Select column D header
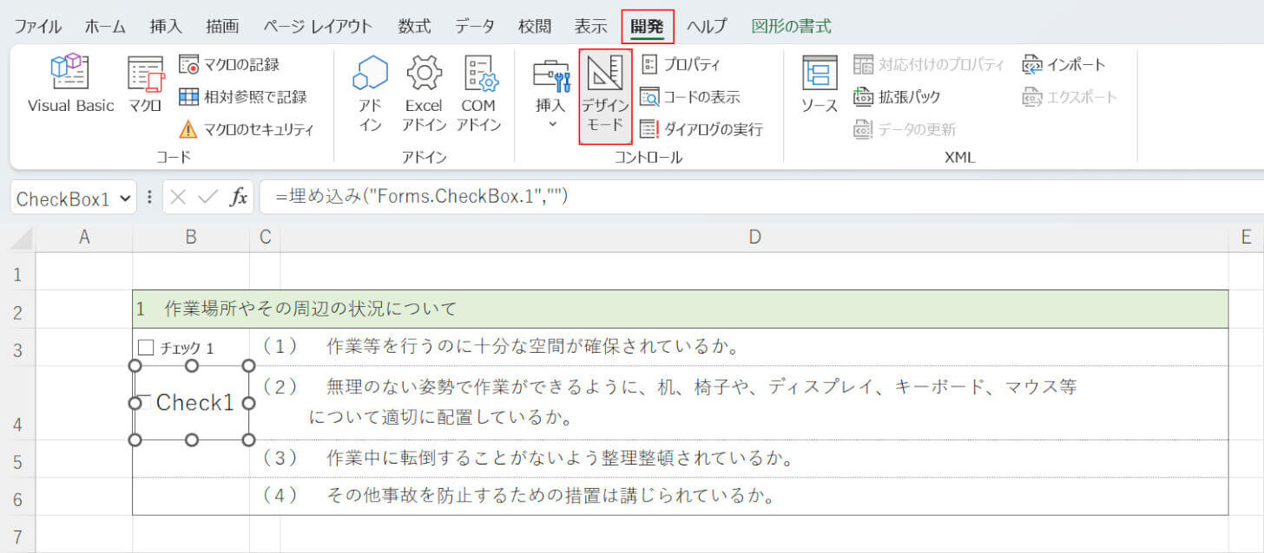Image resolution: width=1264 pixels, height=553 pixels. pyautogui.click(x=754, y=237)
